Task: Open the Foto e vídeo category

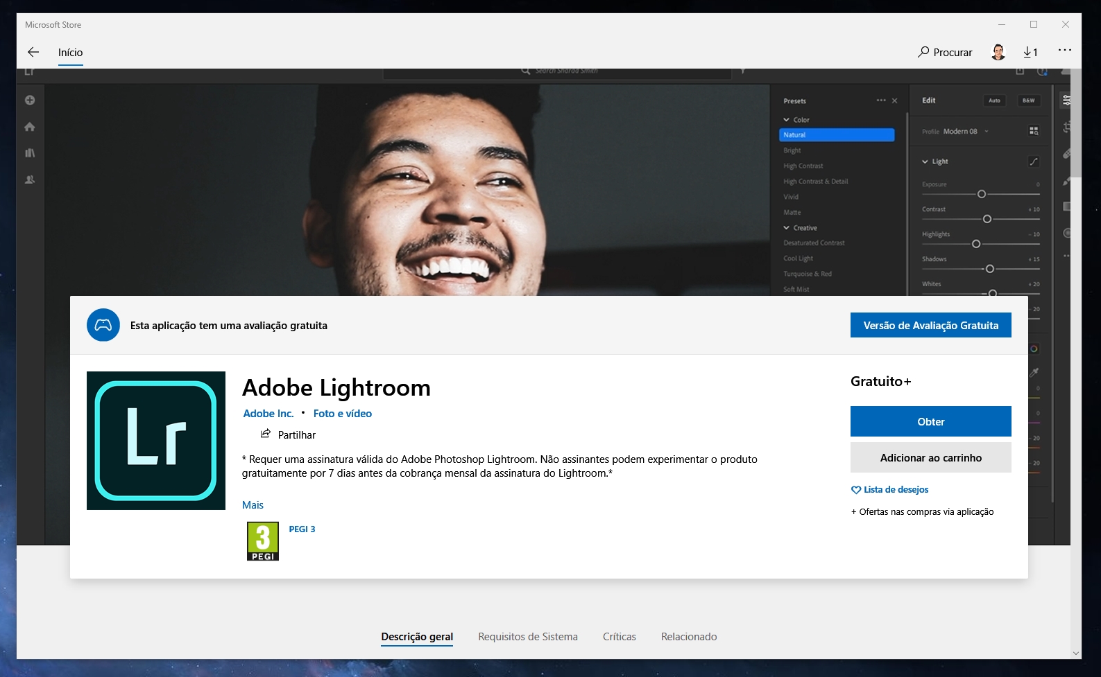Action: pyautogui.click(x=343, y=413)
